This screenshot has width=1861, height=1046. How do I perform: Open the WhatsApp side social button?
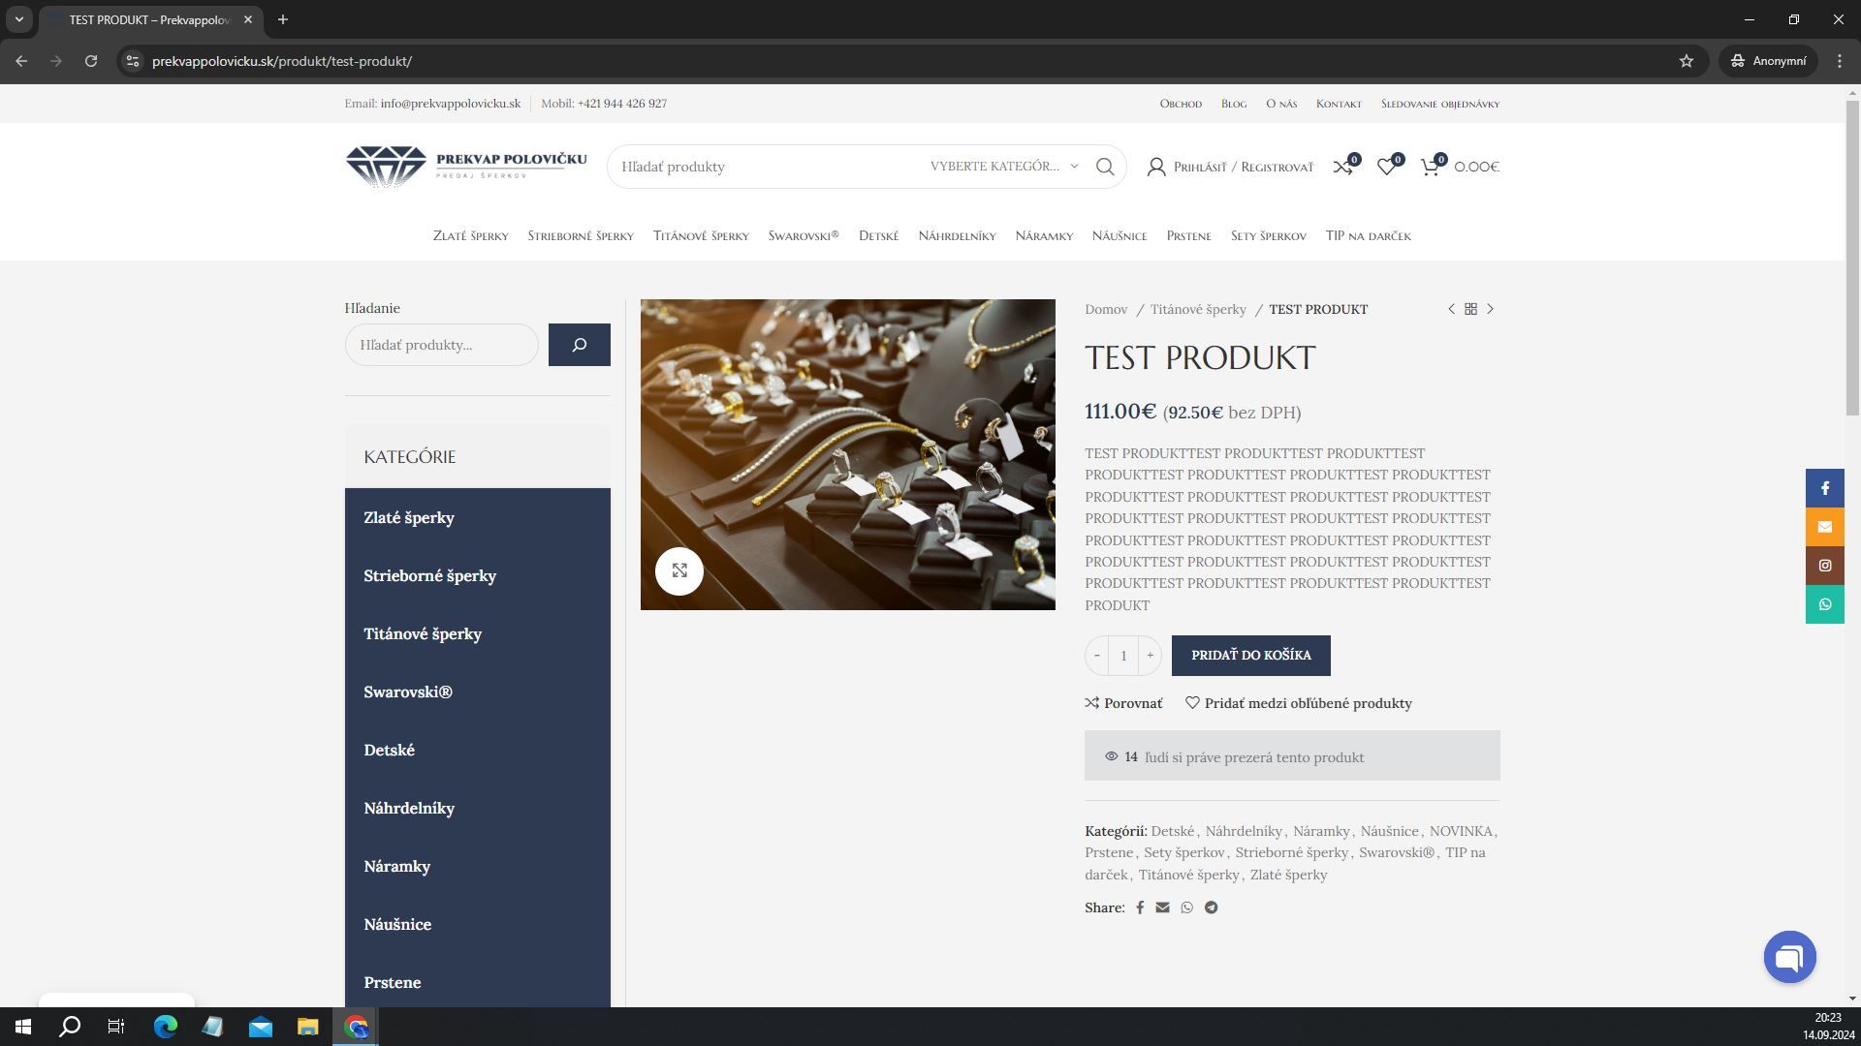click(x=1824, y=604)
